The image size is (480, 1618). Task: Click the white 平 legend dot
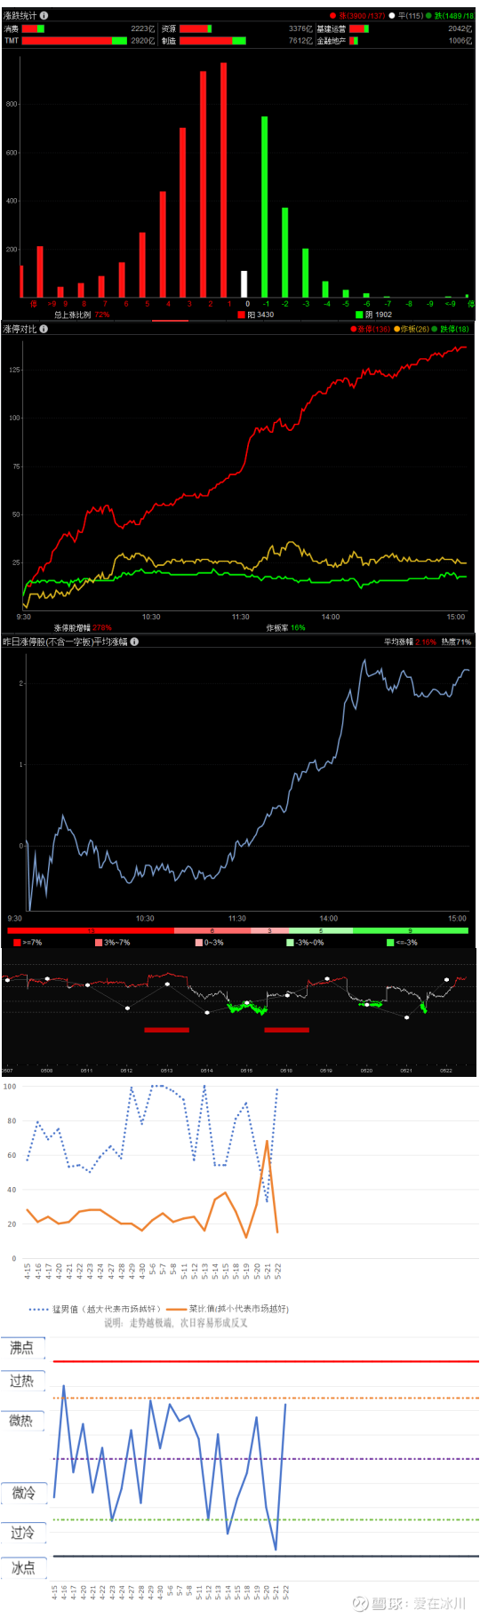(391, 15)
